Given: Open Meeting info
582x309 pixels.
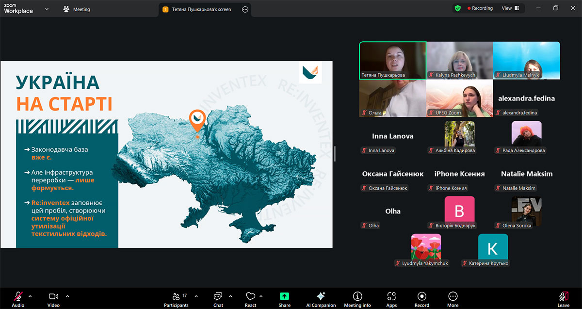Looking at the screenshot, I should coord(357,297).
